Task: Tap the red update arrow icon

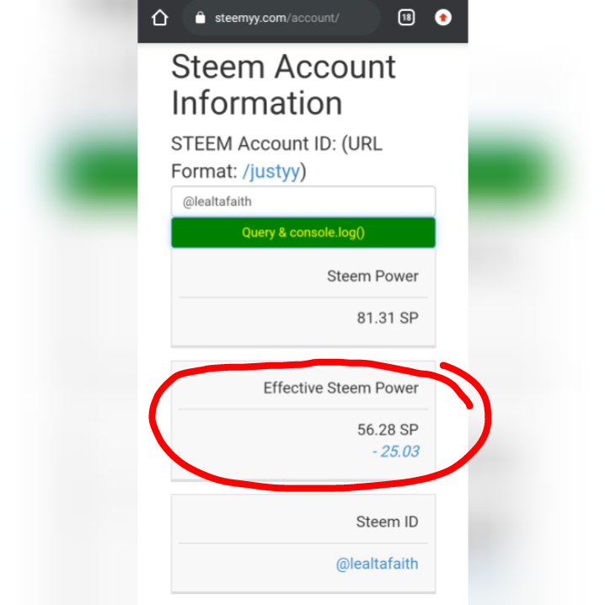Action: point(443,18)
